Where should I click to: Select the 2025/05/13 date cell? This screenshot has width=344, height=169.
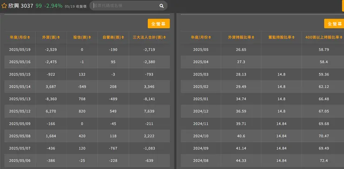tap(20, 99)
